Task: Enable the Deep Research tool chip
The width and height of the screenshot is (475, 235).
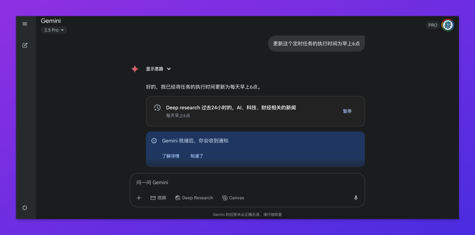Action: 194,198
